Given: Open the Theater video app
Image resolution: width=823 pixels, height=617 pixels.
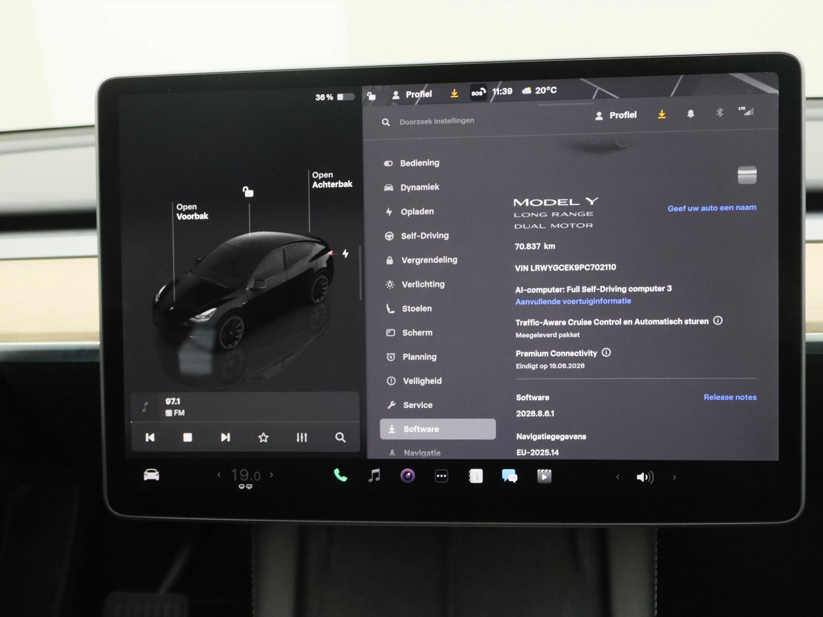Looking at the screenshot, I should [544, 476].
